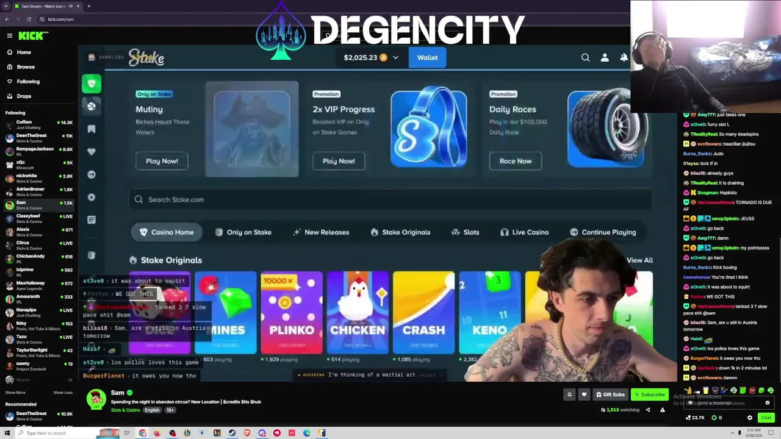Open the Plinko game tile
The height and width of the screenshot is (439, 781).
292,313
